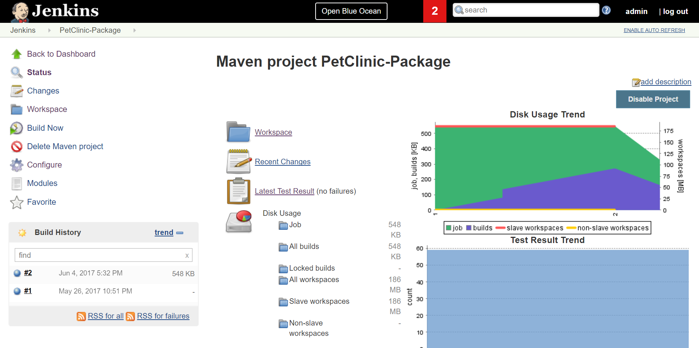
Task: Click the Favorite star icon
Action: click(x=17, y=202)
